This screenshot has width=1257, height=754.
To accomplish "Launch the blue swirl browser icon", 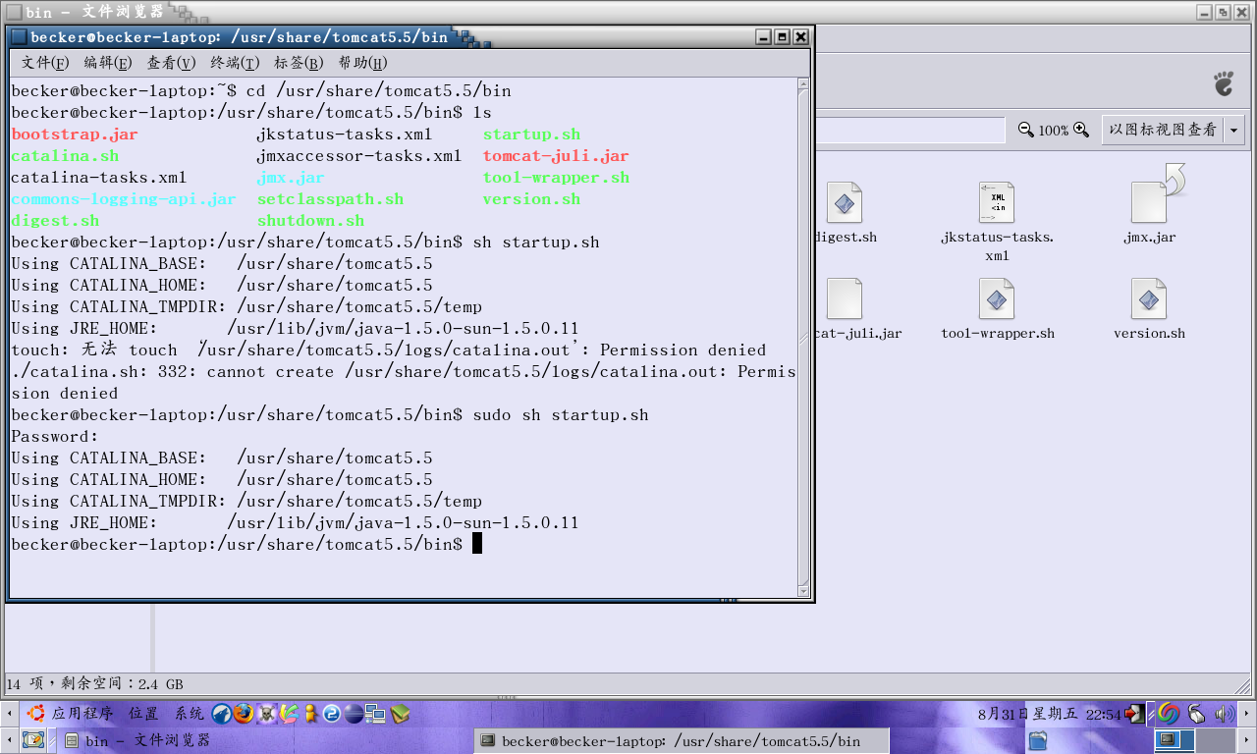I will pyautogui.click(x=332, y=714).
